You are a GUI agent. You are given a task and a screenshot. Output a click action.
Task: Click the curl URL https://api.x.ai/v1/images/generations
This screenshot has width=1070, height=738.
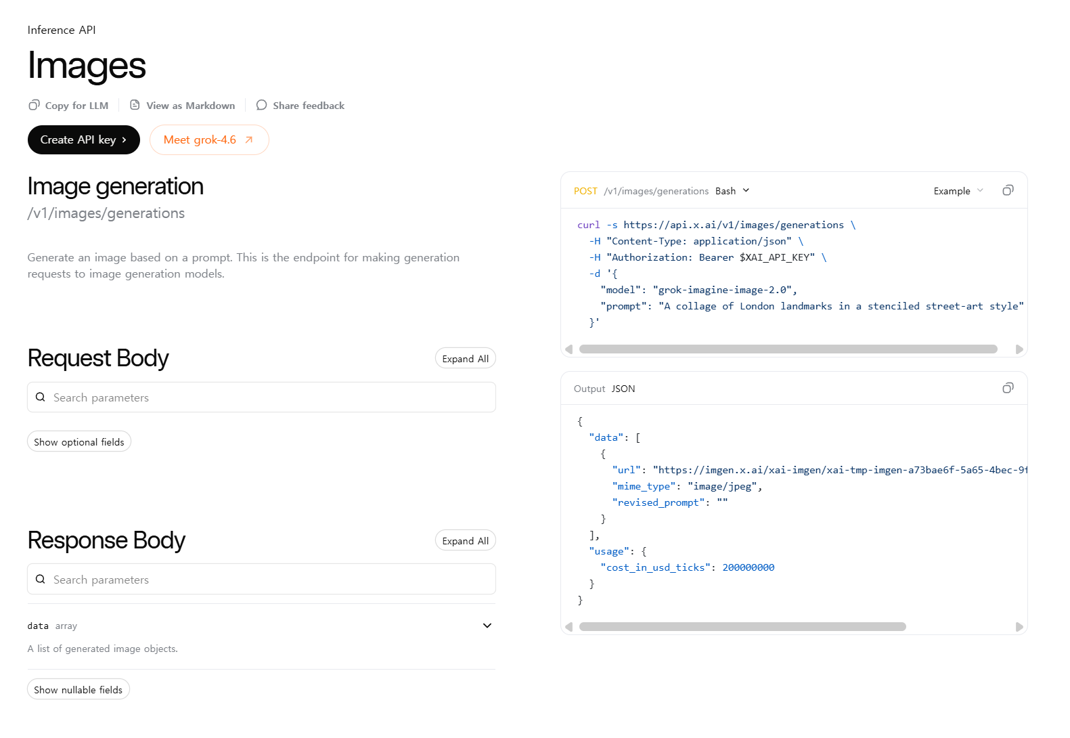click(x=734, y=225)
